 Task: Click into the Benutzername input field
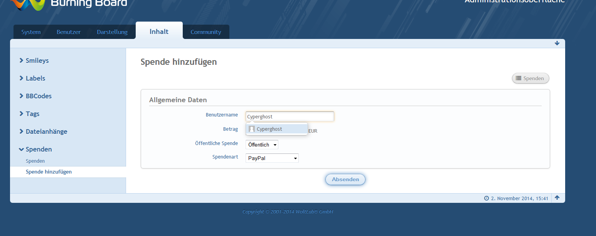click(x=290, y=116)
